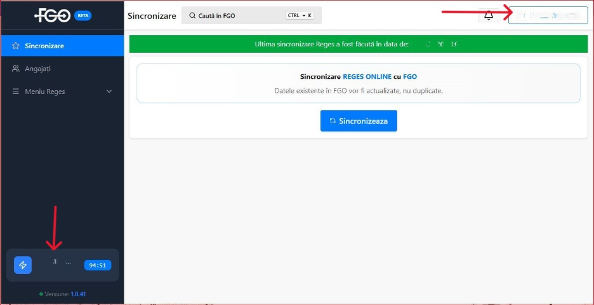Click the green Ultima sincronizare Reges banner
The width and height of the screenshot is (594, 305).
pyautogui.click(x=359, y=44)
